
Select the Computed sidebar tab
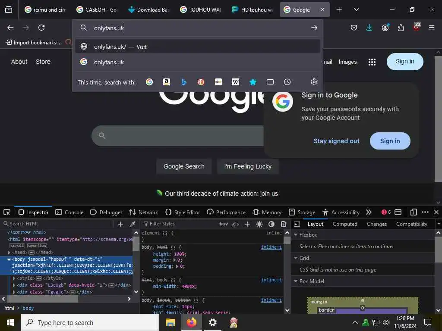[x=345, y=224]
